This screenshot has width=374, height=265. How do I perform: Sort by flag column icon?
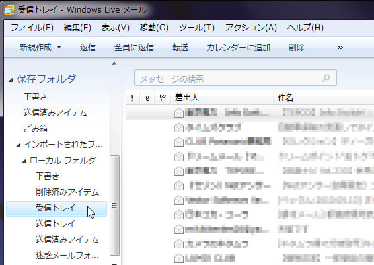coord(163,98)
